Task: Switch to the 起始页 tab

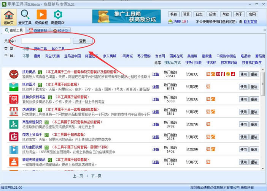Action: tap(60, 30)
